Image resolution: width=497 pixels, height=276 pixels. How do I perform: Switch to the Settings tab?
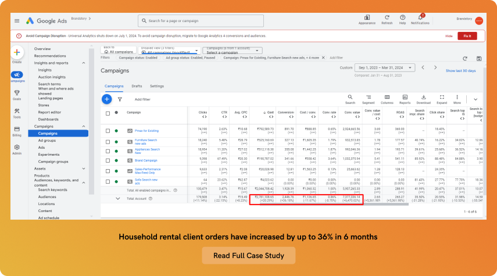(157, 86)
